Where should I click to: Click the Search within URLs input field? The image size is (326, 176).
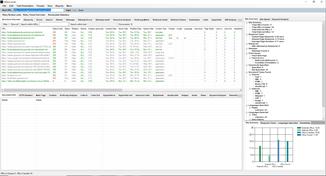click(54, 24)
